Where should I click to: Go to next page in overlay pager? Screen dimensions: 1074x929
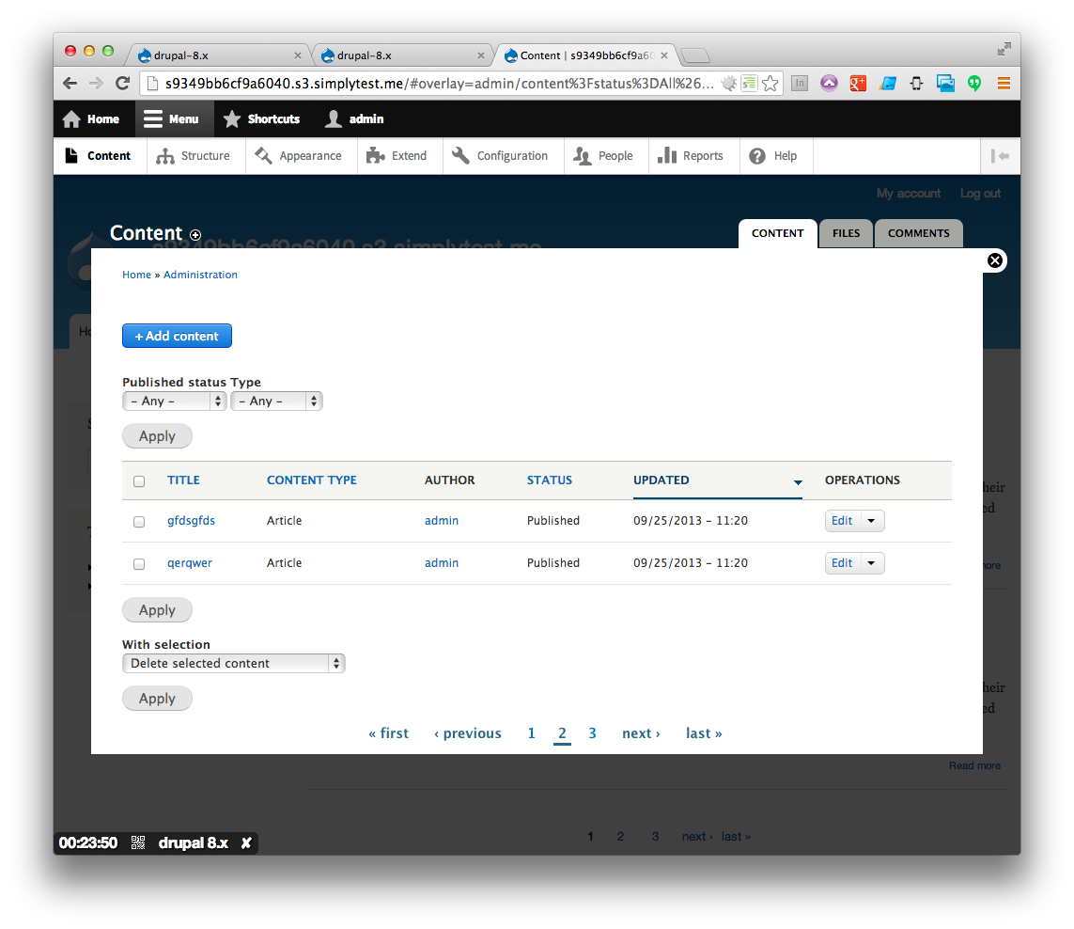(641, 733)
